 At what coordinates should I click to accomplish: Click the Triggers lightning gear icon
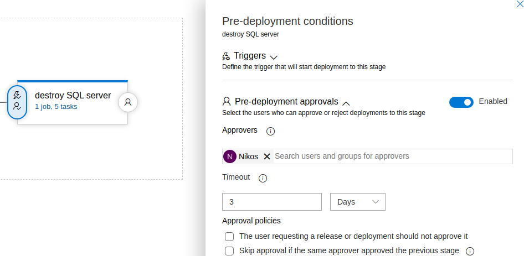[x=226, y=56]
